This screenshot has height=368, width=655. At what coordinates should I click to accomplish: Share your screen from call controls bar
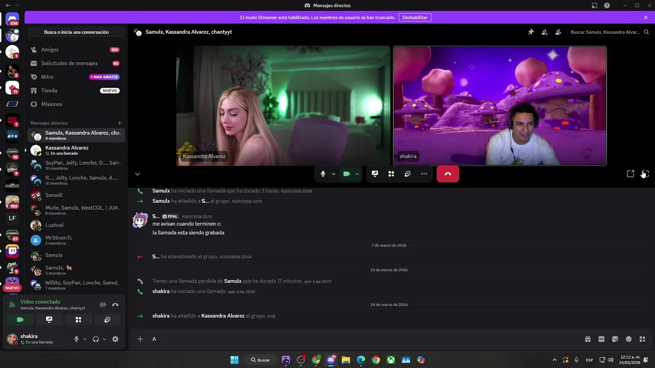[375, 174]
